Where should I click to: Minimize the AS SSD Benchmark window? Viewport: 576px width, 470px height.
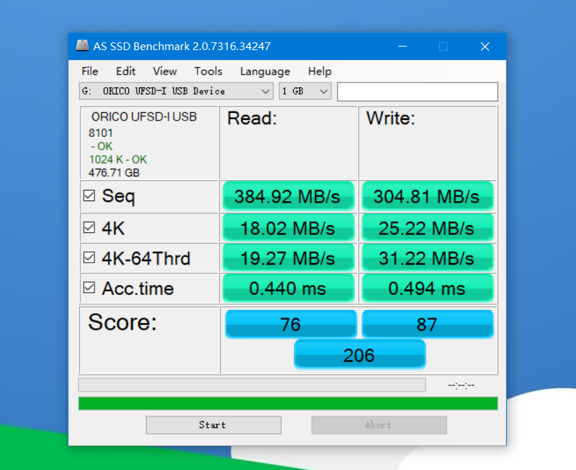click(403, 47)
